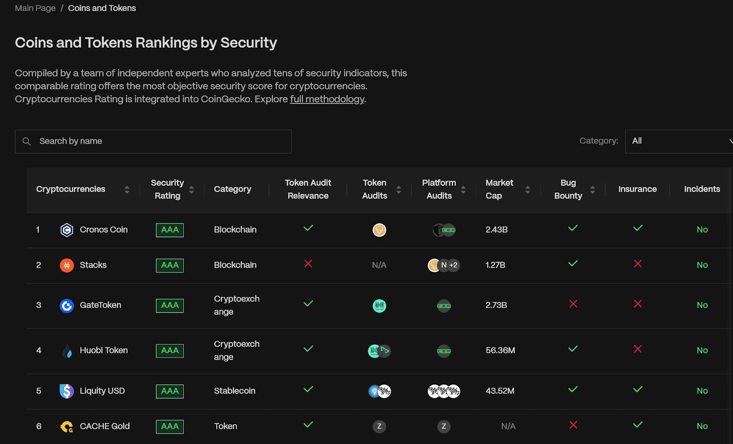Click the Liquity USD logo icon
733x444 pixels.
click(x=67, y=391)
